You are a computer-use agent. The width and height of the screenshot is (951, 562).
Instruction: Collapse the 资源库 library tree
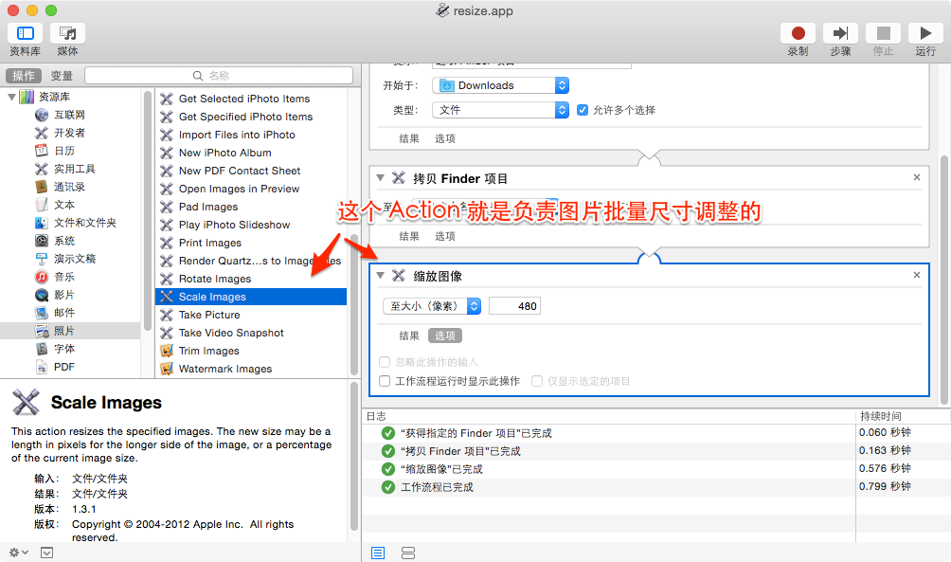(x=11, y=97)
